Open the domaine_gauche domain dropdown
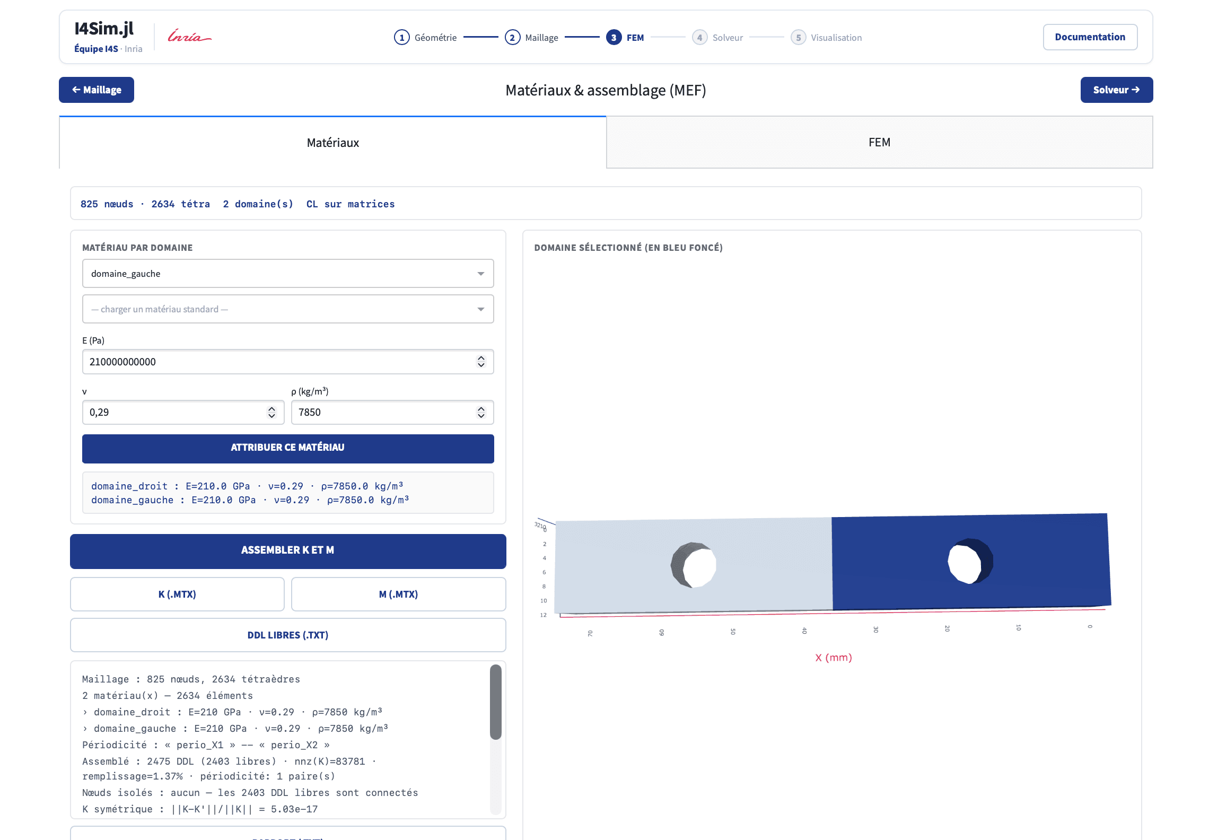1209x840 pixels. point(288,274)
